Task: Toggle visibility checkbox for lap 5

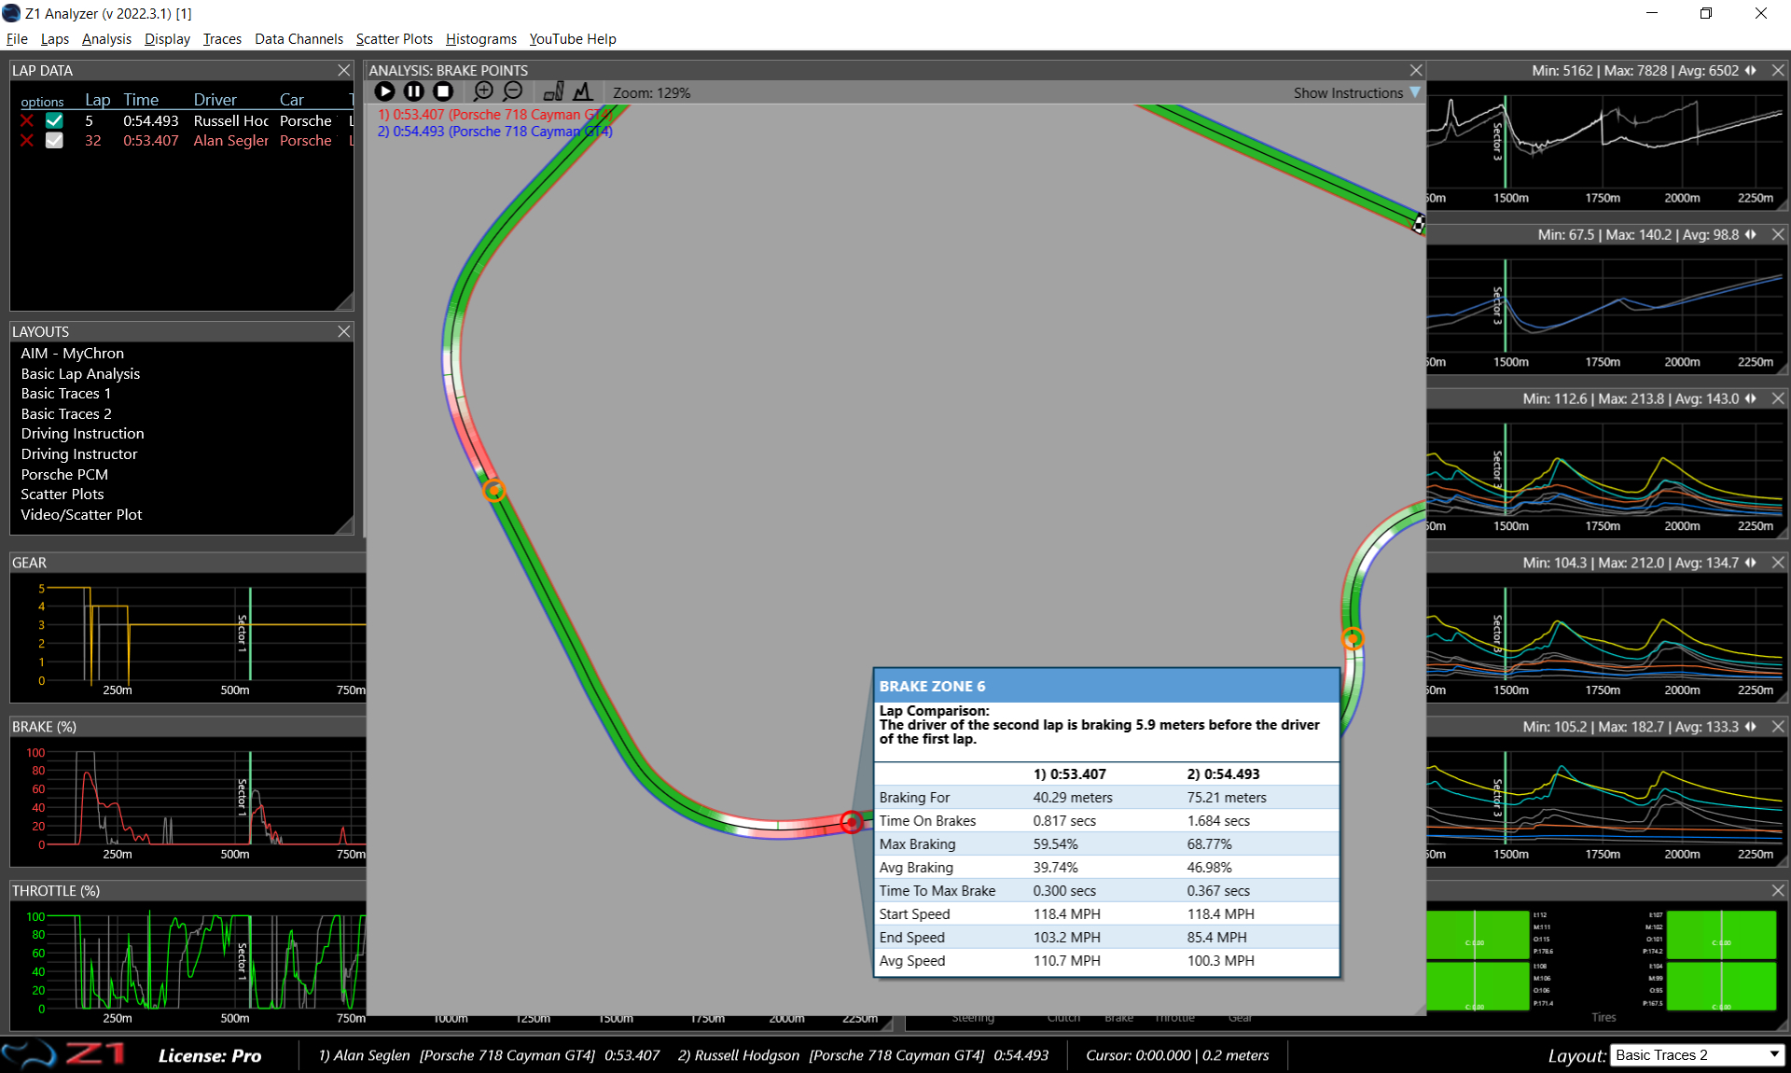Action: (x=54, y=120)
